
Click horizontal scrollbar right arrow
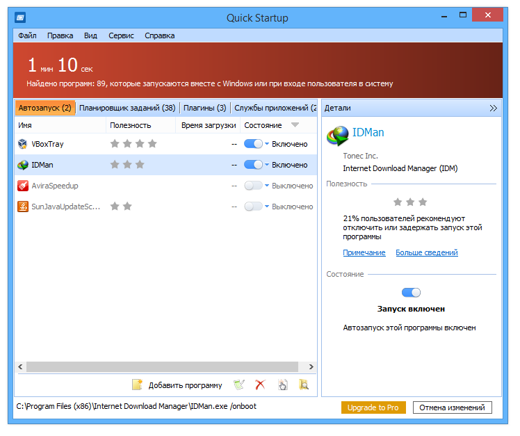click(x=311, y=366)
